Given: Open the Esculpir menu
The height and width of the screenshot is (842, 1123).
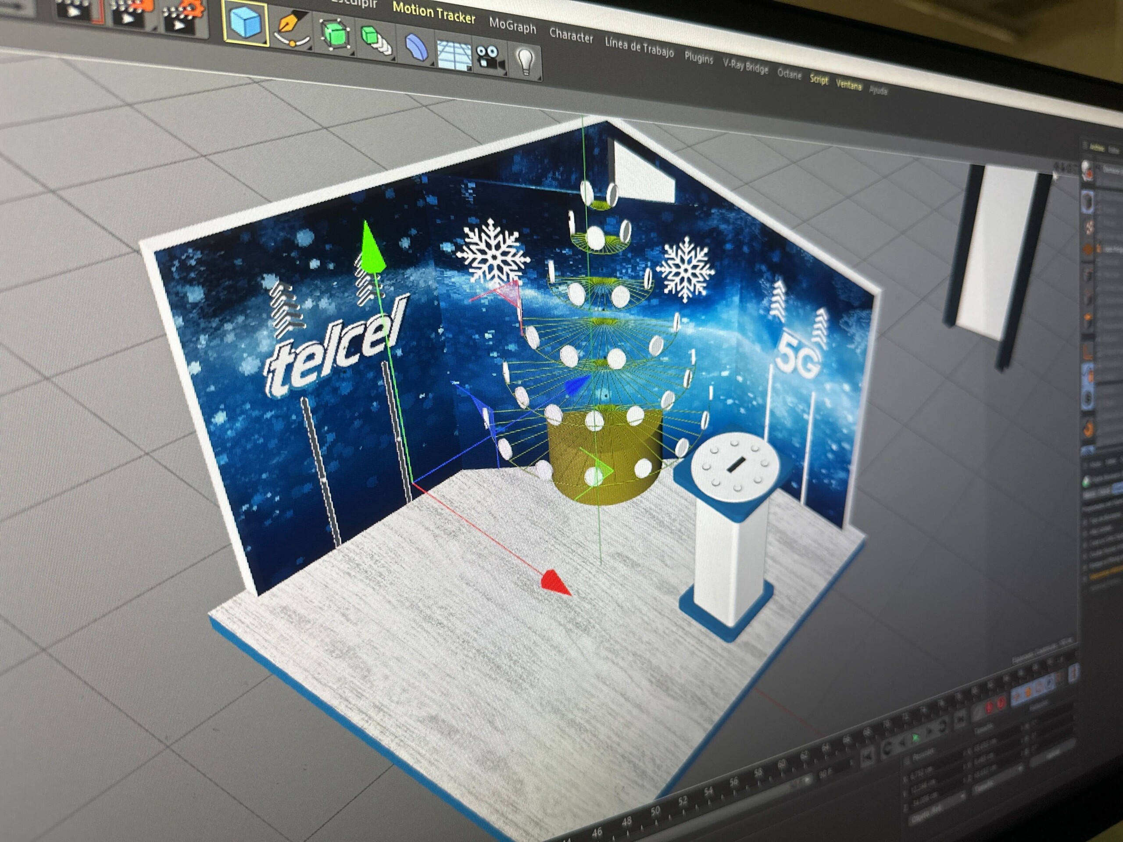Looking at the screenshot, I should click(x=354, y=3).
